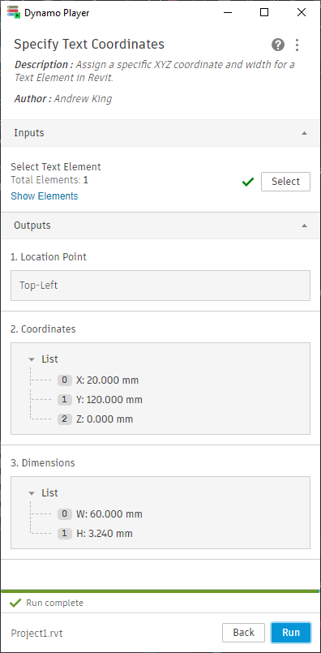
Task: Click the 2. Coordinates label
Action: (43, 329)
